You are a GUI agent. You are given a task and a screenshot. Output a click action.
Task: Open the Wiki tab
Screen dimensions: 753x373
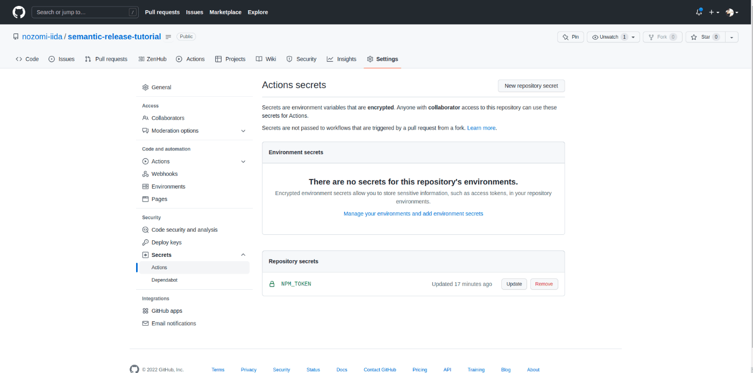[x=266, y=59]
